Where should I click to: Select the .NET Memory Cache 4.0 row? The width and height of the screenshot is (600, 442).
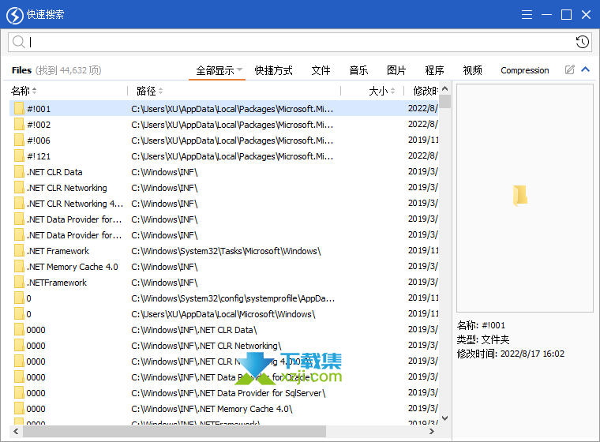pos(73,267)
